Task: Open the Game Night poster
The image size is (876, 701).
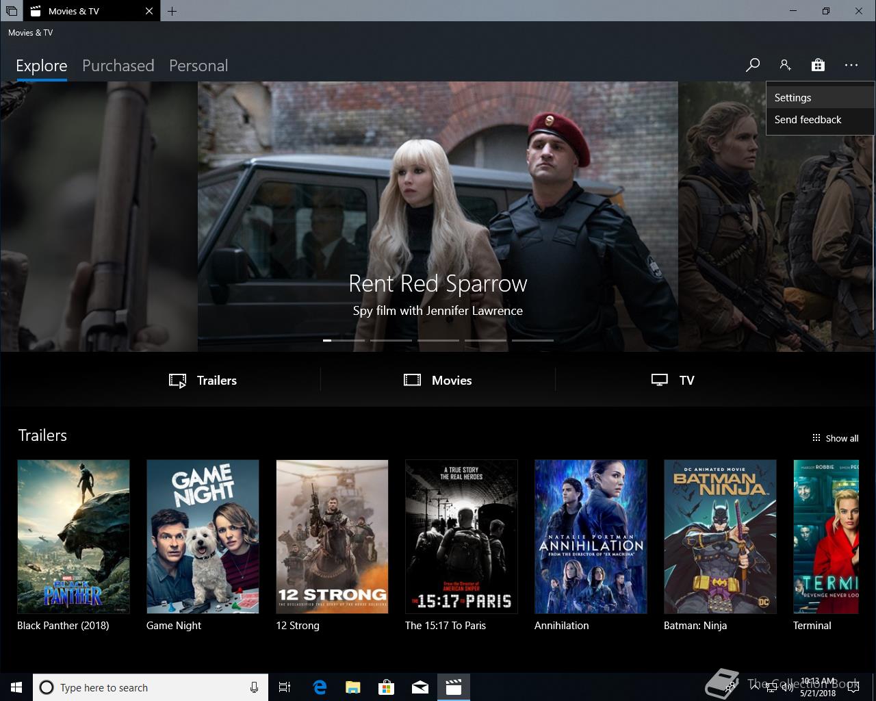Action: tap(203, 537)
